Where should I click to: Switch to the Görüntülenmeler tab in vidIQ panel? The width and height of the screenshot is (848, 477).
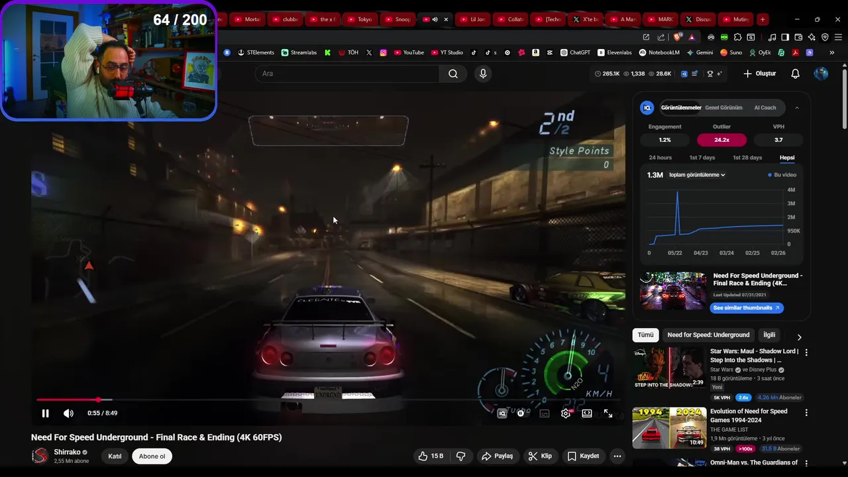681,107
